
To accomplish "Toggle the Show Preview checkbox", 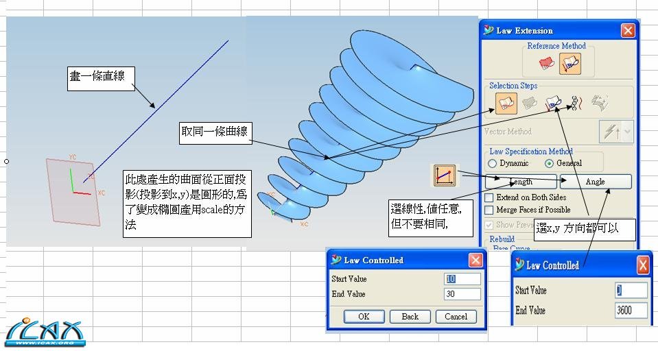I will pos(489,225).
